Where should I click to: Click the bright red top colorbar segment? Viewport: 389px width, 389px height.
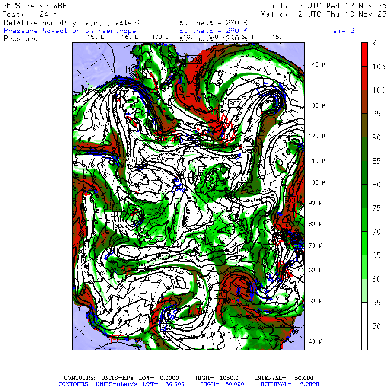(364, 54)
